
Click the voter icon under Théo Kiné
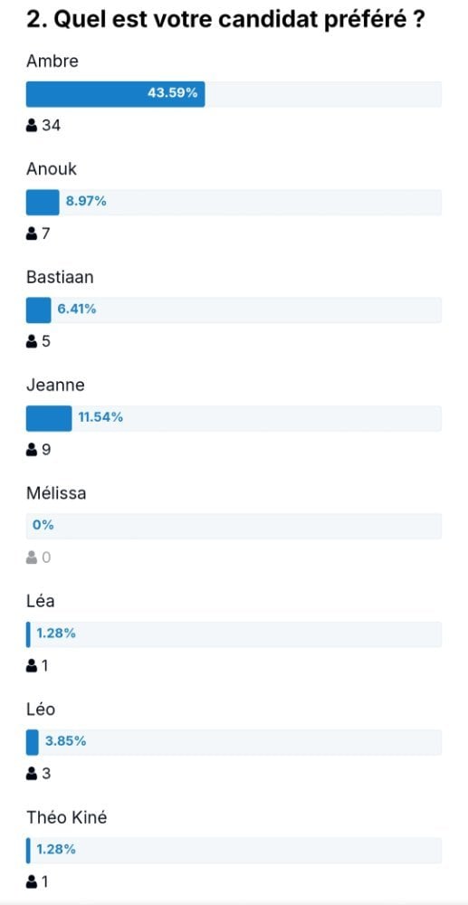32,881
